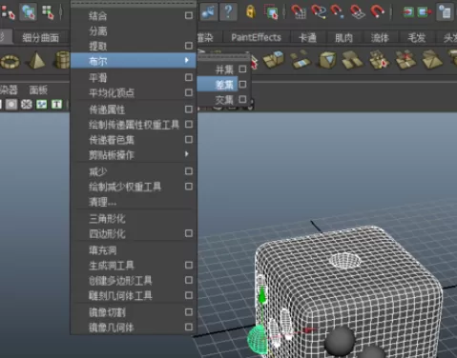
Task: Select 雕刻几何体工具 menu item
Action: click(120, 296)
